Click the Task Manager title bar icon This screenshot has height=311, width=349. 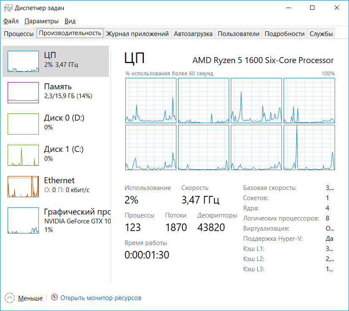point(8,8)
